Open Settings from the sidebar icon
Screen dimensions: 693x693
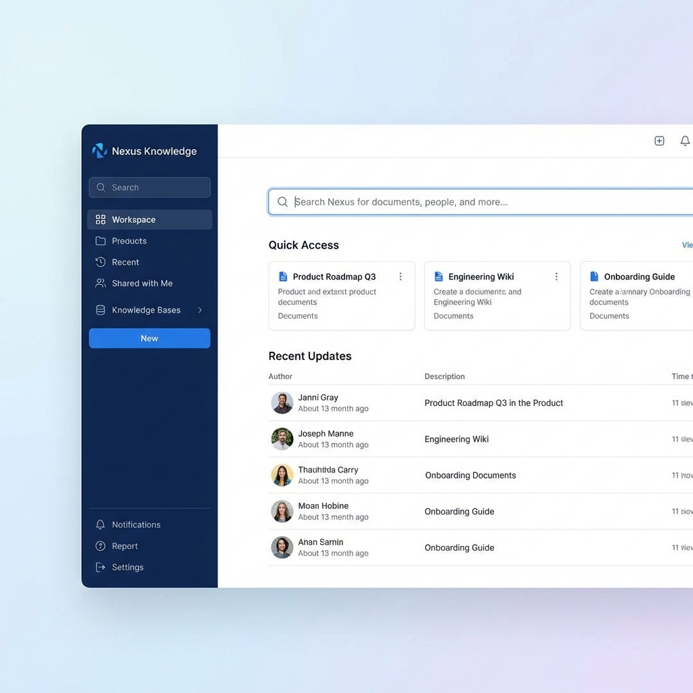click(100, 567)
